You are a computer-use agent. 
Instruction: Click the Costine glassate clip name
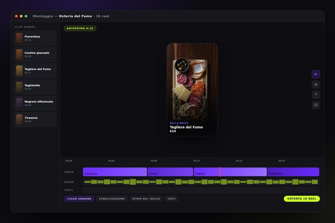click(37, 53)
